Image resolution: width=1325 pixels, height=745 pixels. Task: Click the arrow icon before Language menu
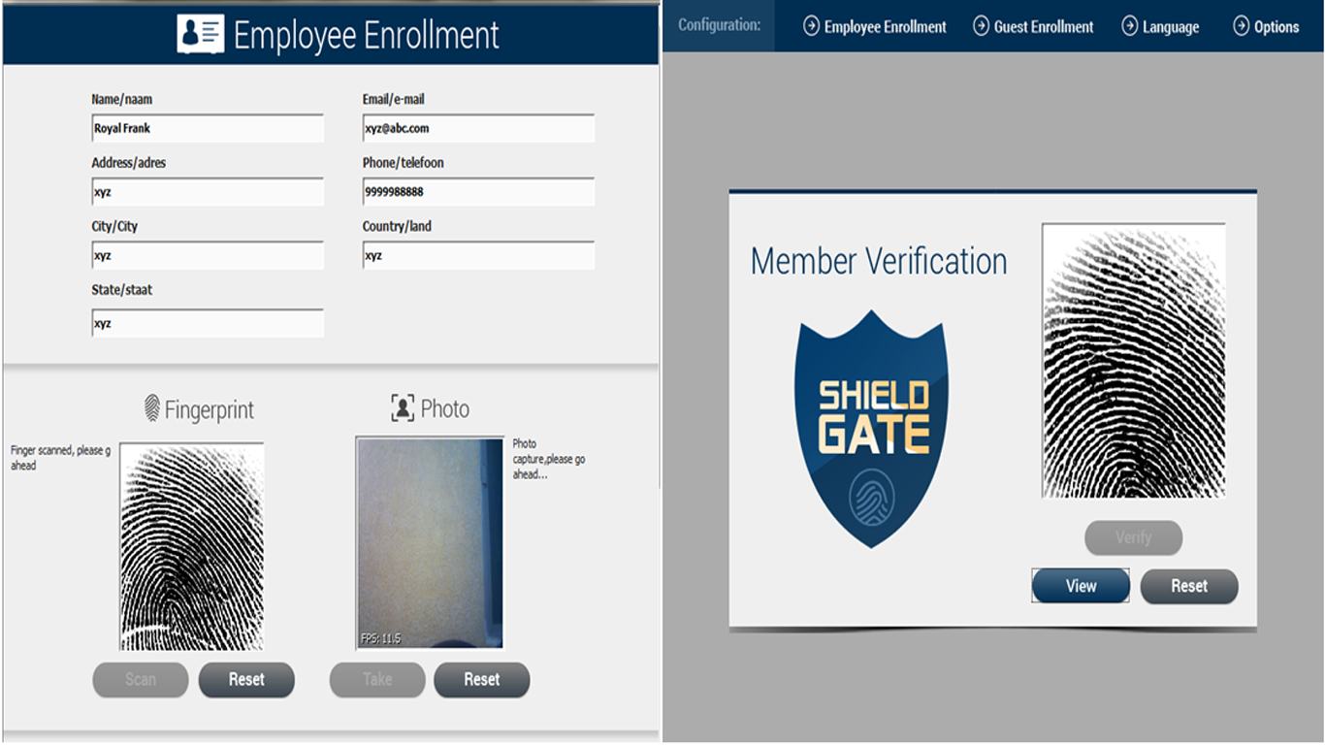[x=1130, y=26]
